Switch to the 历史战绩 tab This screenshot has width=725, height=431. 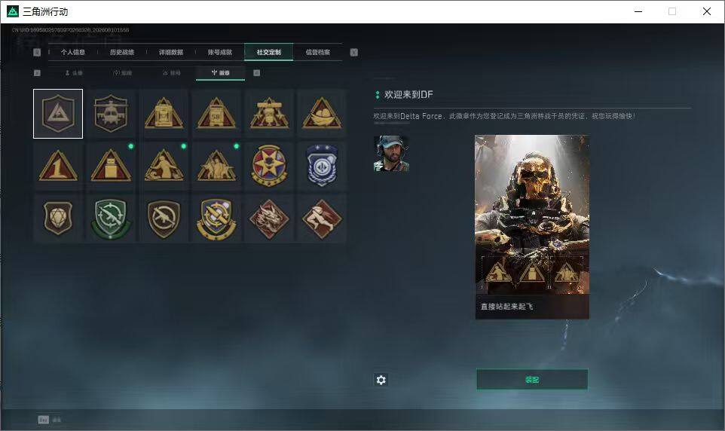coord(122,52)
